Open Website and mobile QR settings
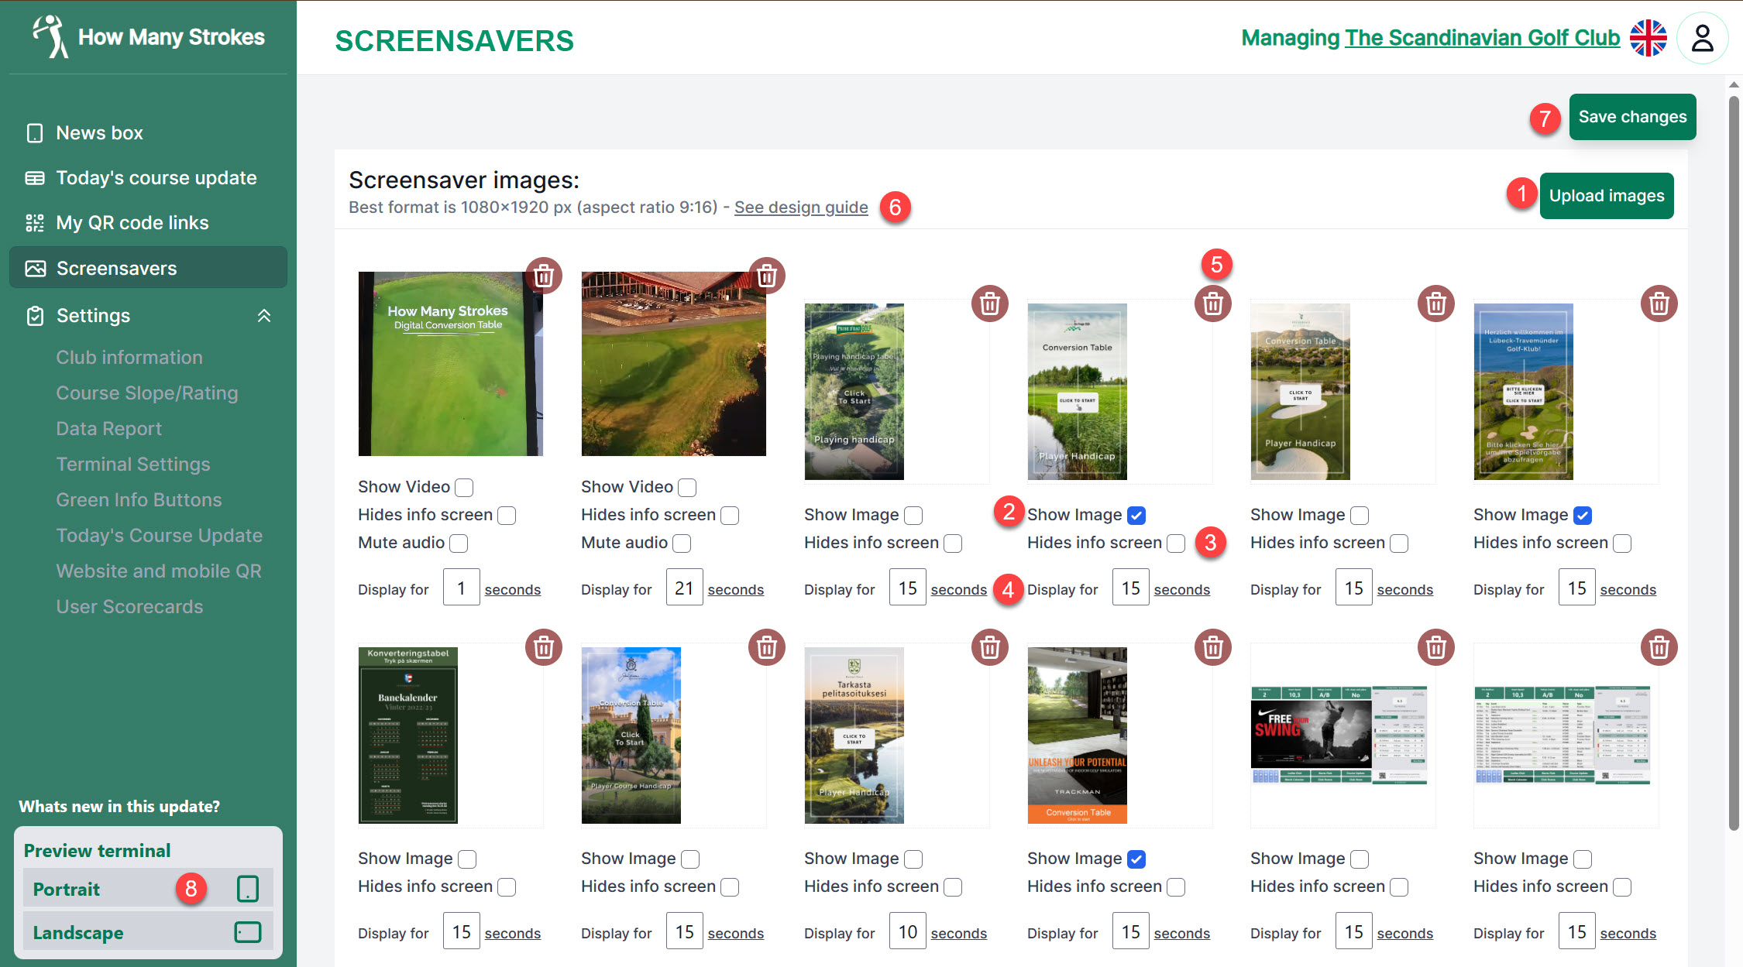This screenshot has height=967, width=1743. tap(159, 571)
